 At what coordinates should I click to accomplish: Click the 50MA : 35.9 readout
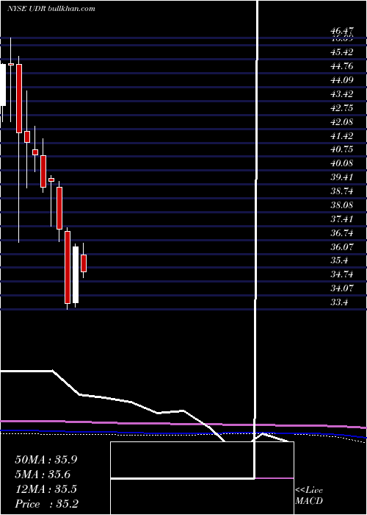pyautogui.click(x=46, y=460)
